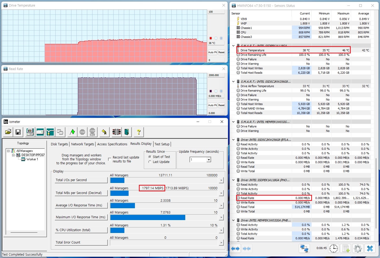
Task: Open HWiNFO sensor settings gear icon
Action: (358, 249)
